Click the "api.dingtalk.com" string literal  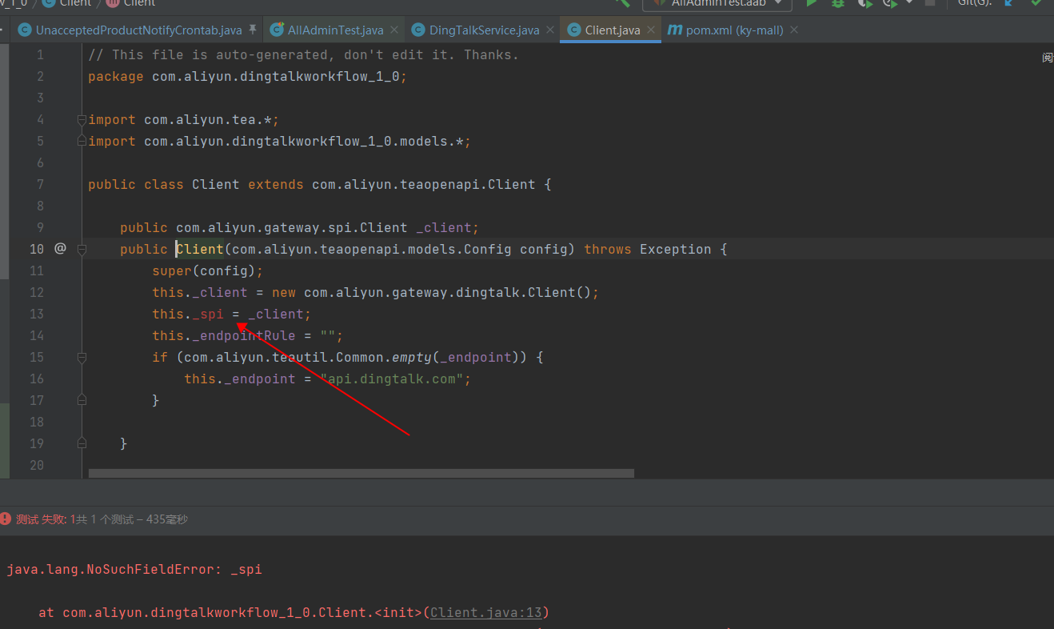coord(392,379)
